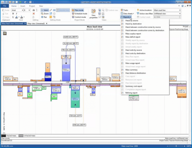The image size is (192, 148).
Task: Open the File button
Action: [5, 6]
